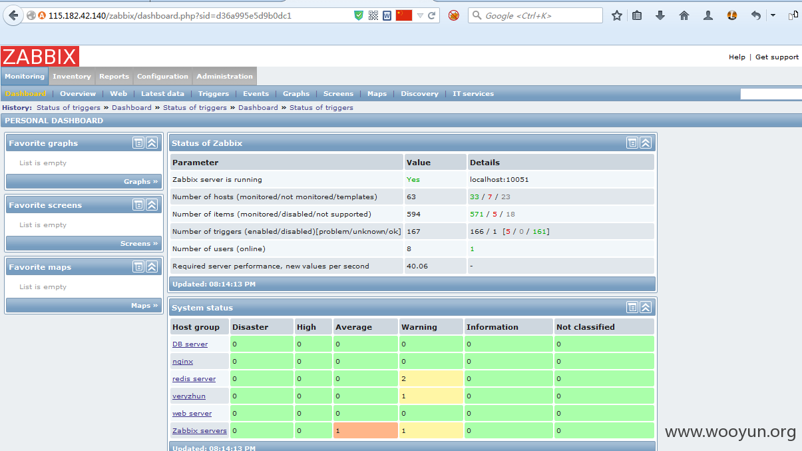Collapse the System status widget

click(x=646, y=307)
